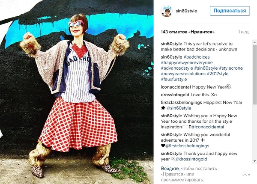Open the #happynewyeareveryone hashtag
The width and height of the screenshot is (257, 184).
pyautogui.click(x=187, y=62)
